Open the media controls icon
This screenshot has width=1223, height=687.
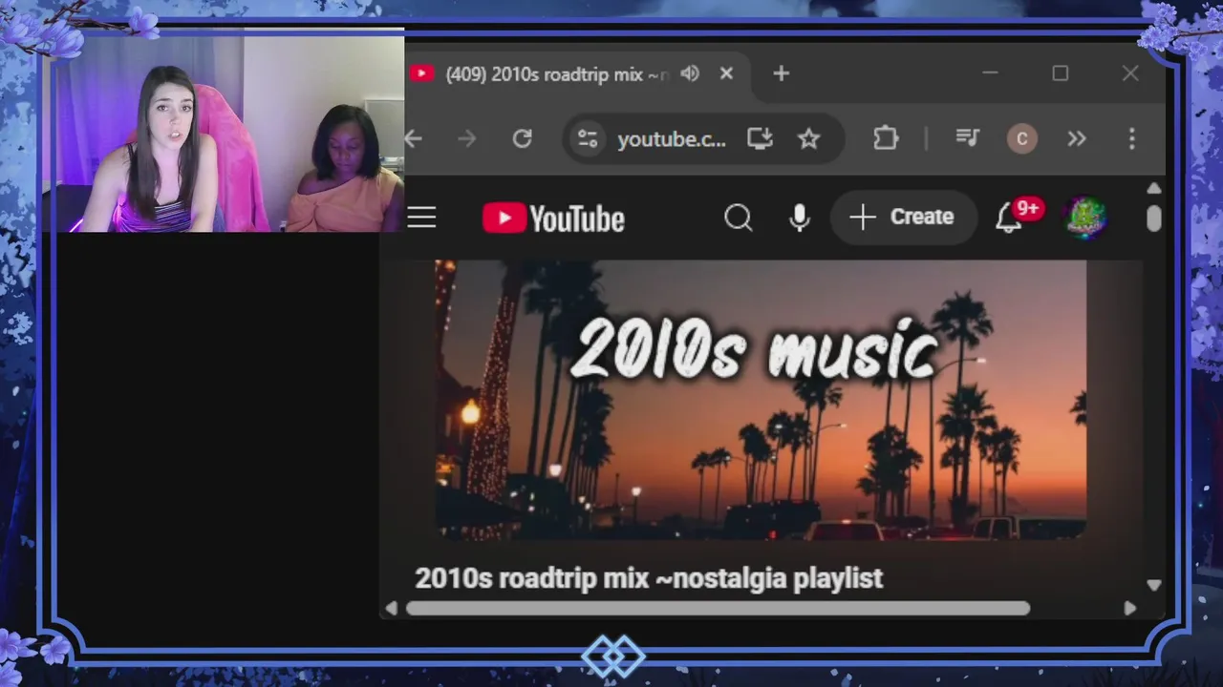tap(968, 139)
